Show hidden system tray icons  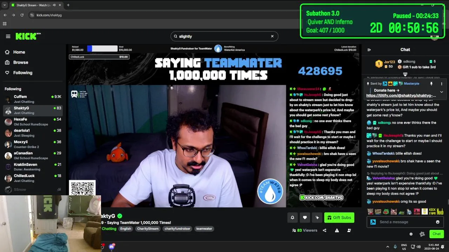388,246
